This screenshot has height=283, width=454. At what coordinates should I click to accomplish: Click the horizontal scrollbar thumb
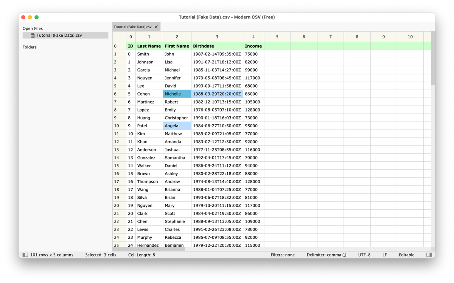pos(149,249)
